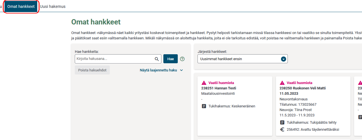362x140 pixels.
Task: Click document icon beside Tukihakemus: Keskeneräinen
Action: 204,106
